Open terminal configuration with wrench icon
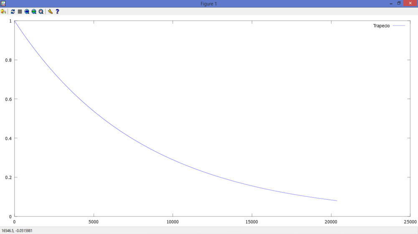 50,12
